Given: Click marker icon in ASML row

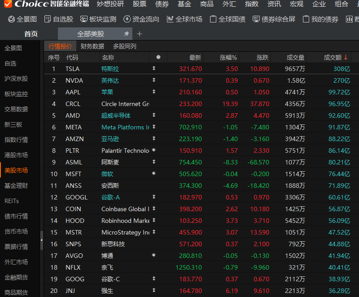Looking at the screenshot, I should (154, 162).
